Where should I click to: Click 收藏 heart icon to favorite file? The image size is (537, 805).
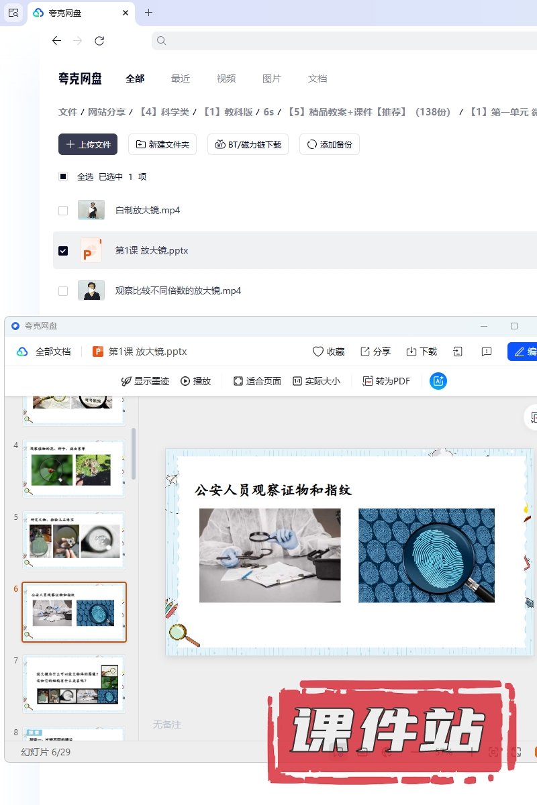318,352
